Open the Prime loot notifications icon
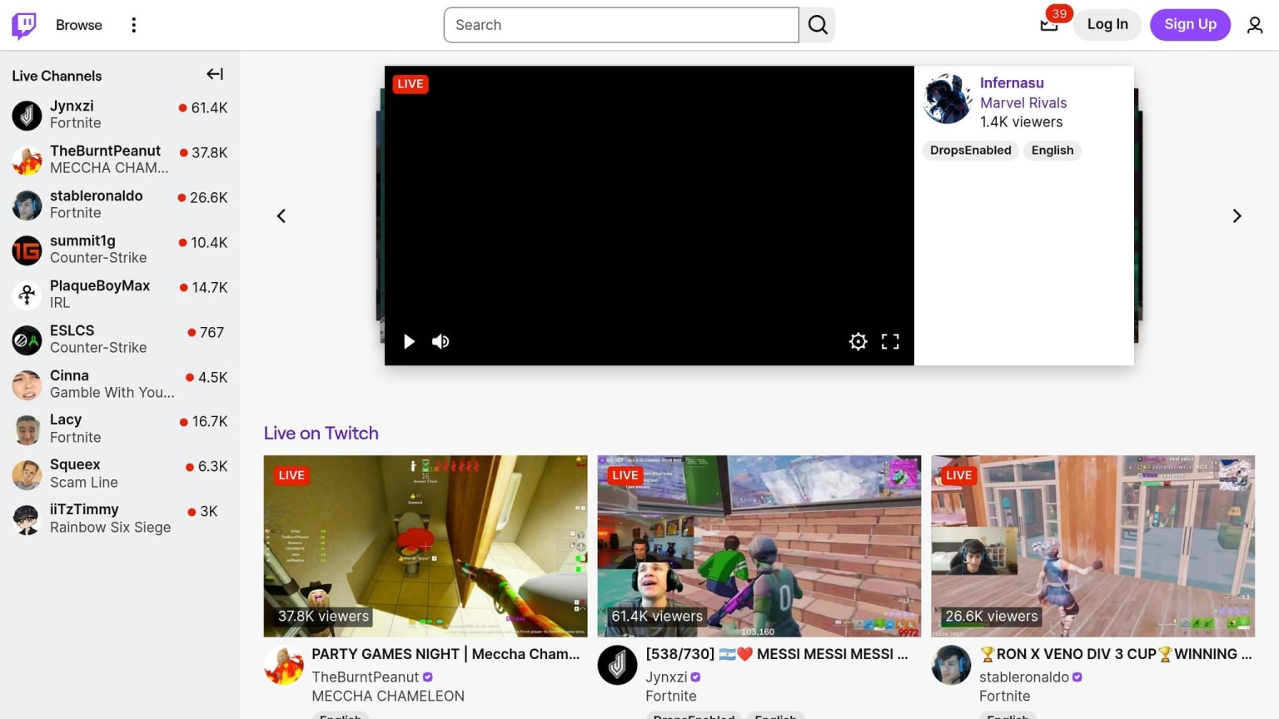1279x719 pixels. (x=1049, y=25)
